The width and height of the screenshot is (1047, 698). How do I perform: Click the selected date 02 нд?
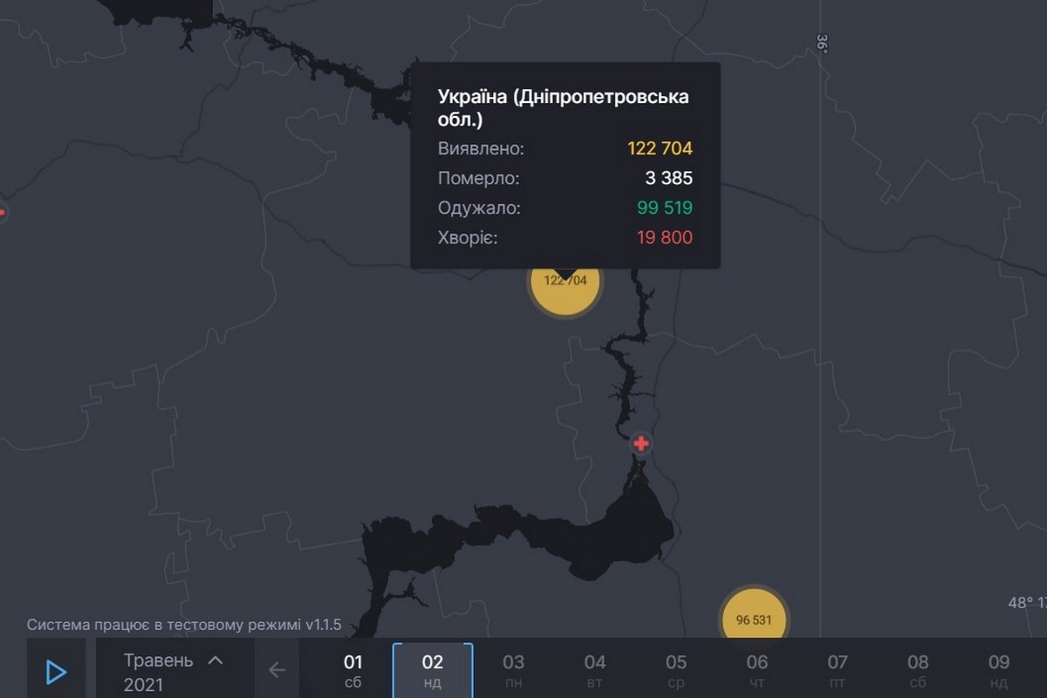(433, 670)
